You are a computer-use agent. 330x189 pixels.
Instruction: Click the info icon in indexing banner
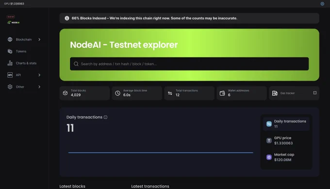coord(67,18)
